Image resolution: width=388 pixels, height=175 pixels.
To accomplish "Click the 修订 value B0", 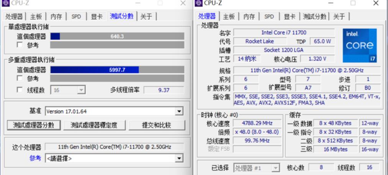I will [x=368, y=88].
